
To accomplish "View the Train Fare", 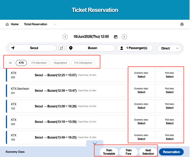I will coord(128,152).
